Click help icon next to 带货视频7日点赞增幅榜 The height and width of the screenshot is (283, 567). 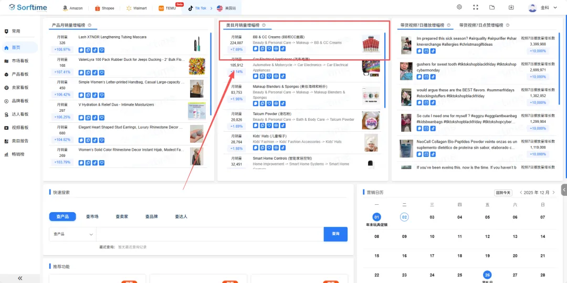tap(508, 25)
